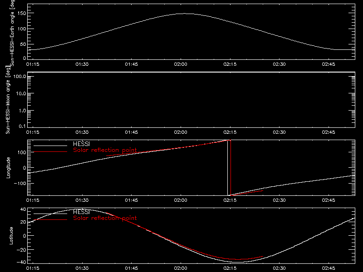This screenshot has height=272, width=363.
Task: Click white HESSI legend line in Longitude plot
Action: (x=50, y=146)
